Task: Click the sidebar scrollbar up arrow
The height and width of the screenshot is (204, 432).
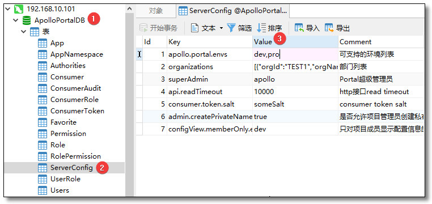Action: coord(129,9)
